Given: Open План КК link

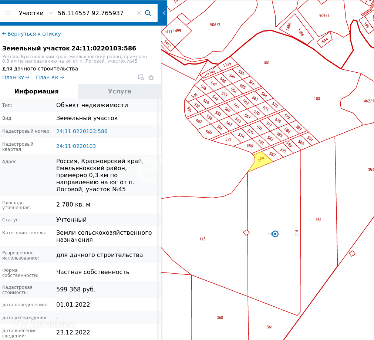Looking at the screenshot, I should tap(50, 77).
